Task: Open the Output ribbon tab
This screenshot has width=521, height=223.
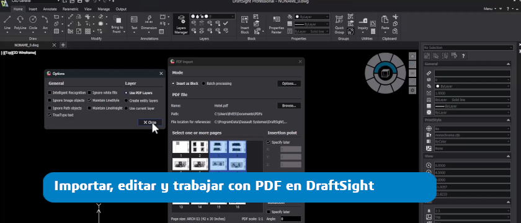Action: tap(121, 9)
